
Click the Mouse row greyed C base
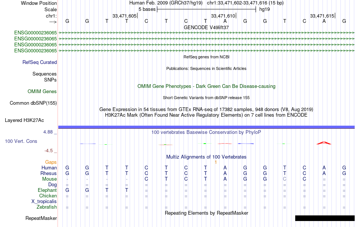coord(285,179)
